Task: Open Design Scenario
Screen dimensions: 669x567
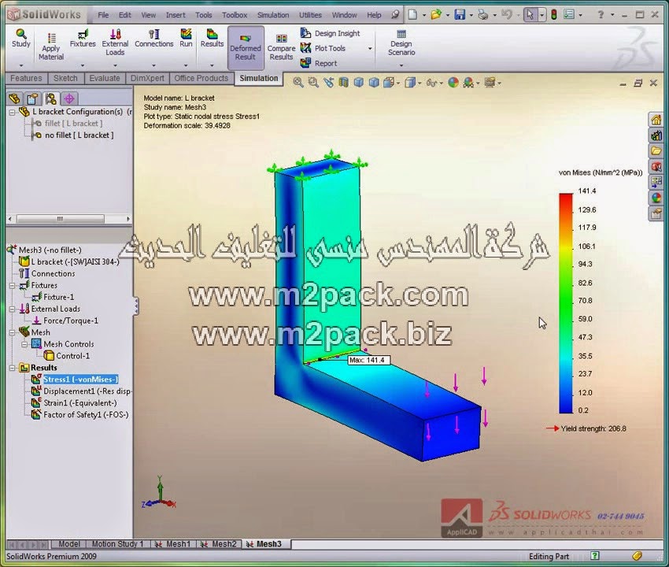Action: coord(401,43)
